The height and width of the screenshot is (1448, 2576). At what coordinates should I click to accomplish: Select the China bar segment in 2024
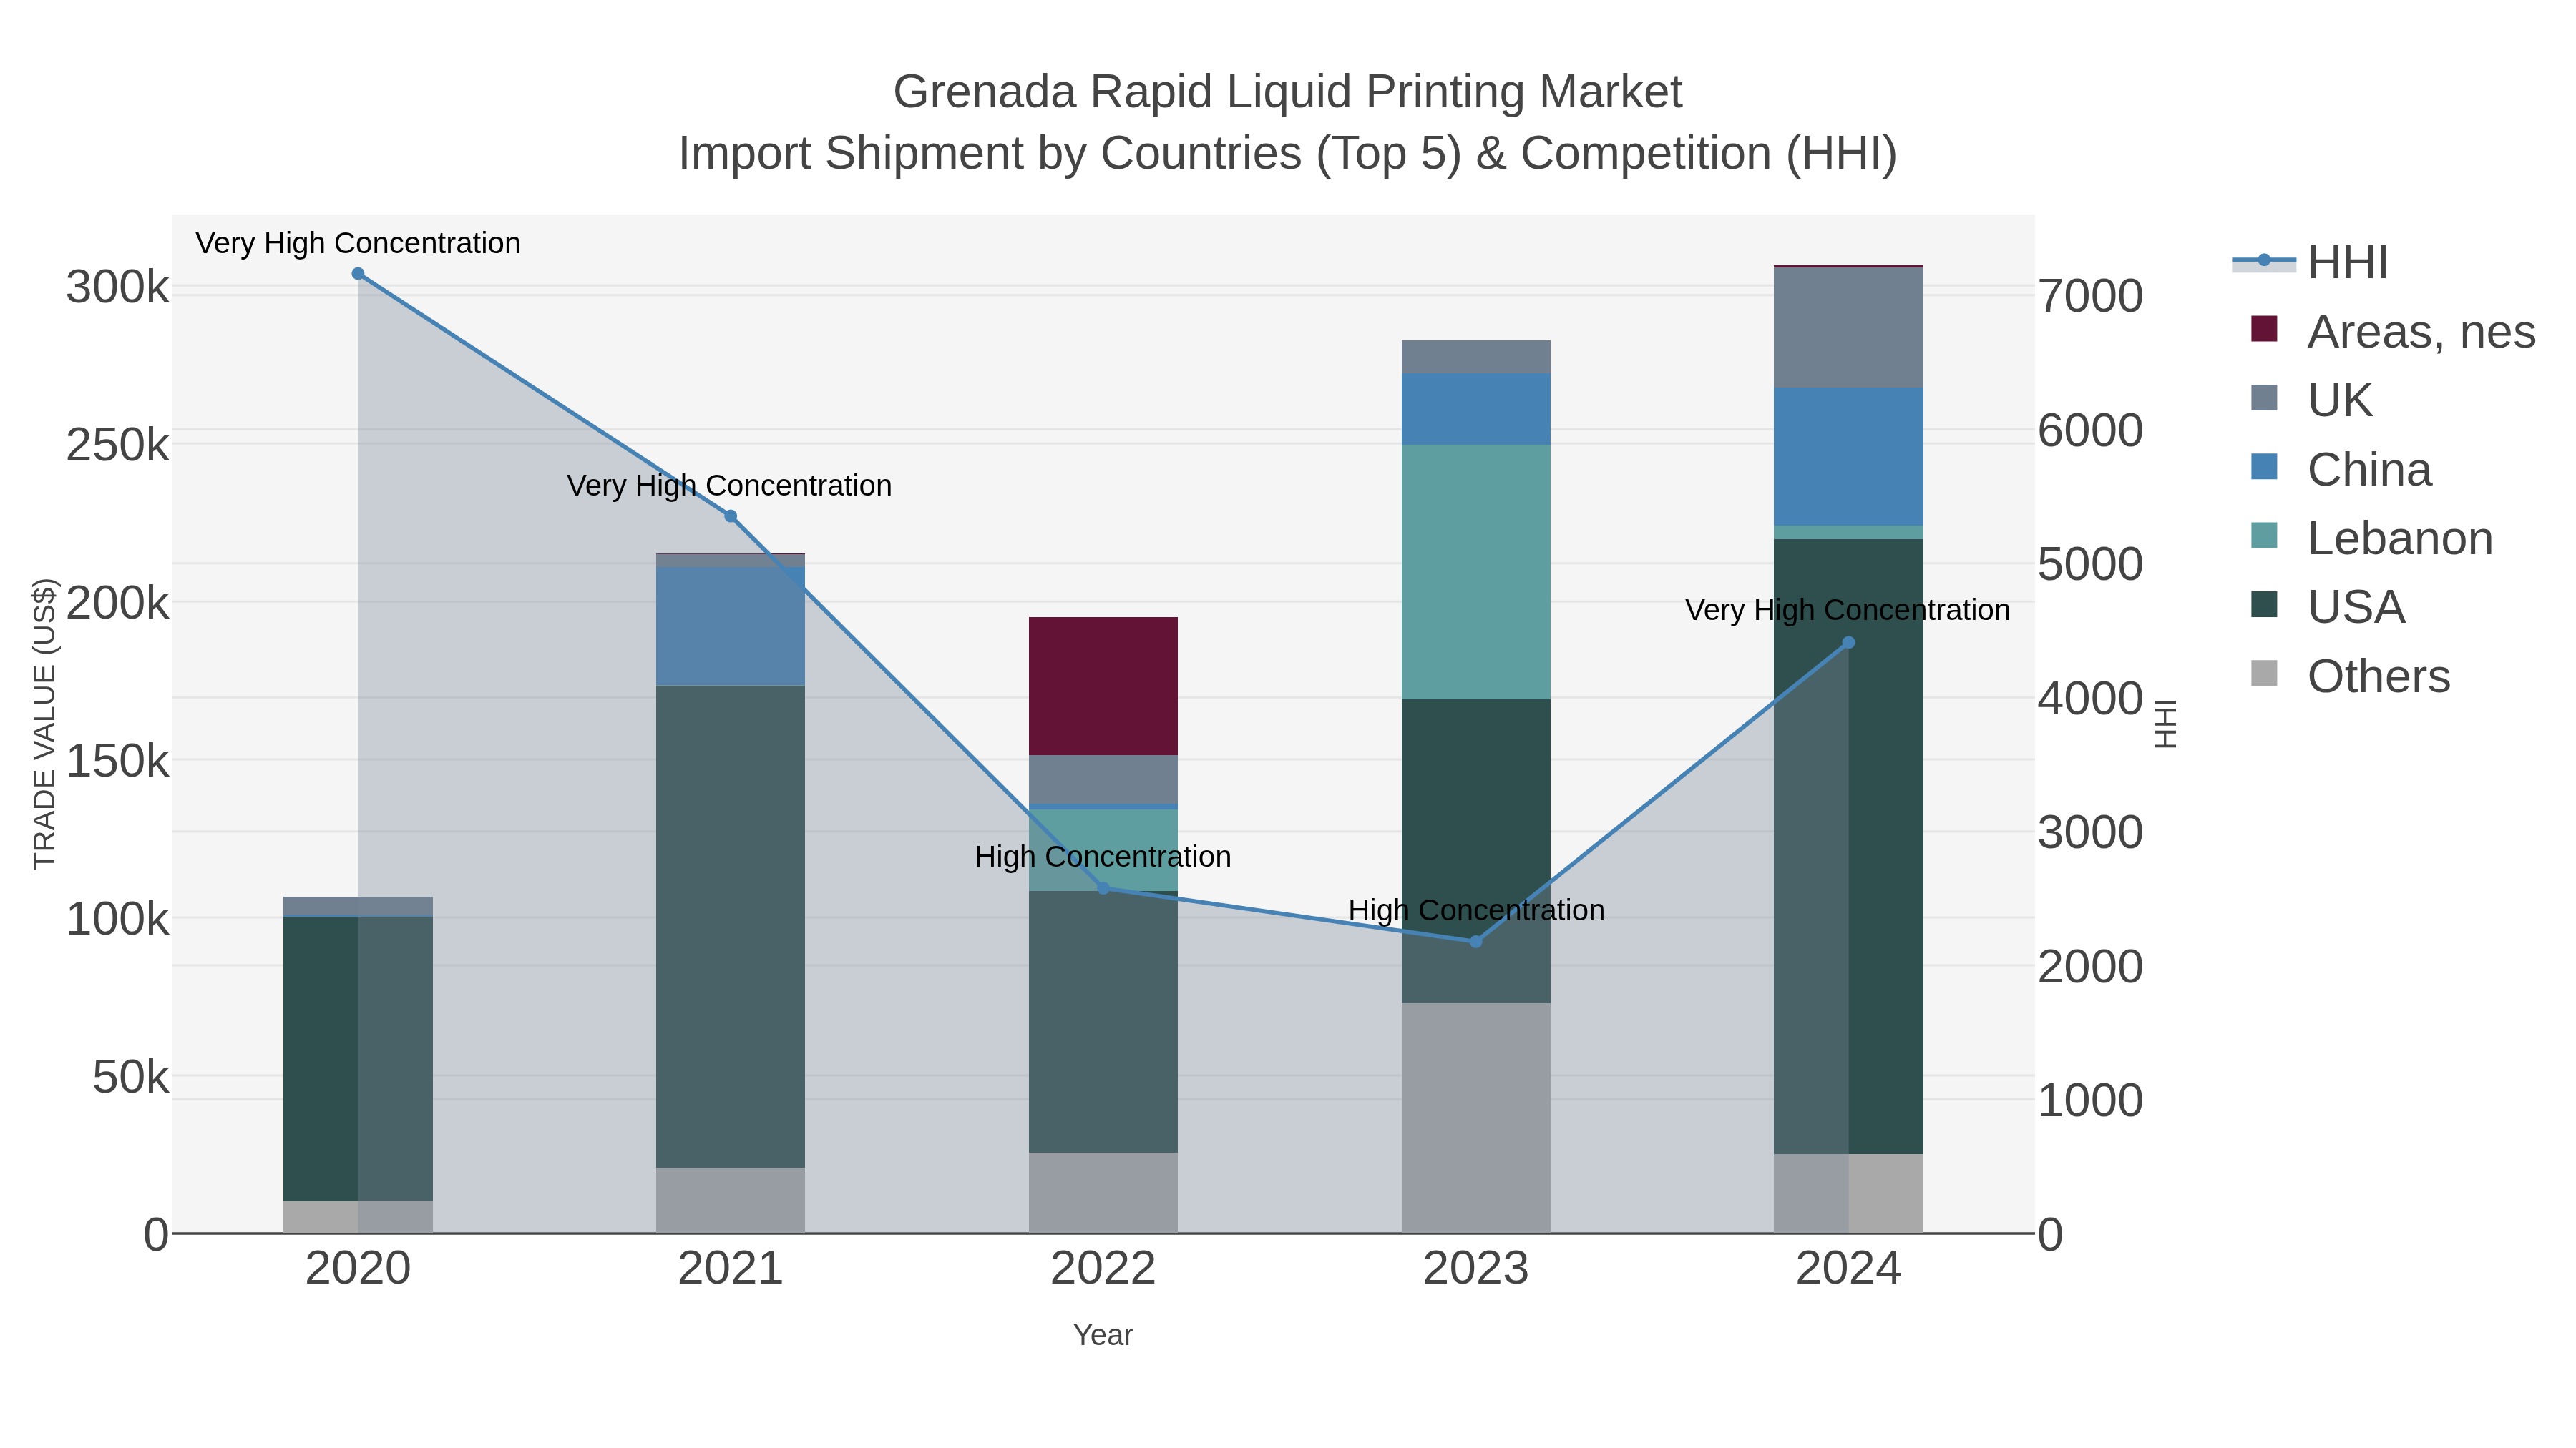click(x=1848, y=457)
